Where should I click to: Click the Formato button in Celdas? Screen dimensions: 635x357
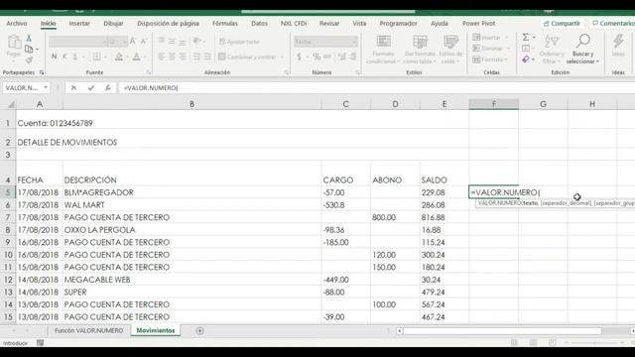(x=490, y=59)
